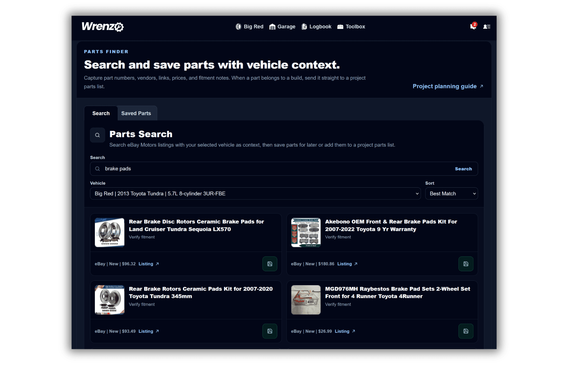
Task: Open the Vehicle dropdown showing Big Red
Action: click(x=255, y=194)
